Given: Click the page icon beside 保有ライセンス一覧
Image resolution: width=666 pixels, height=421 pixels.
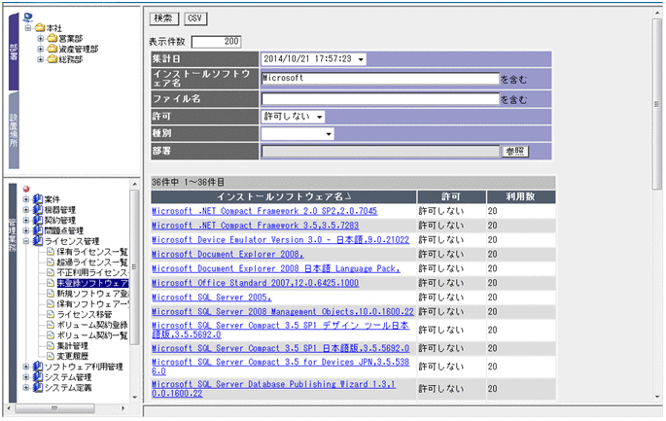Looking at the screenshot, I should [51, 252].
